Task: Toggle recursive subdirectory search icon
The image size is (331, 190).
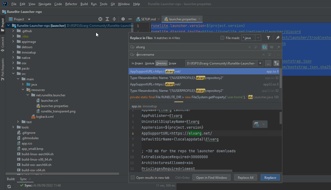Action: [x=276, y=63]
